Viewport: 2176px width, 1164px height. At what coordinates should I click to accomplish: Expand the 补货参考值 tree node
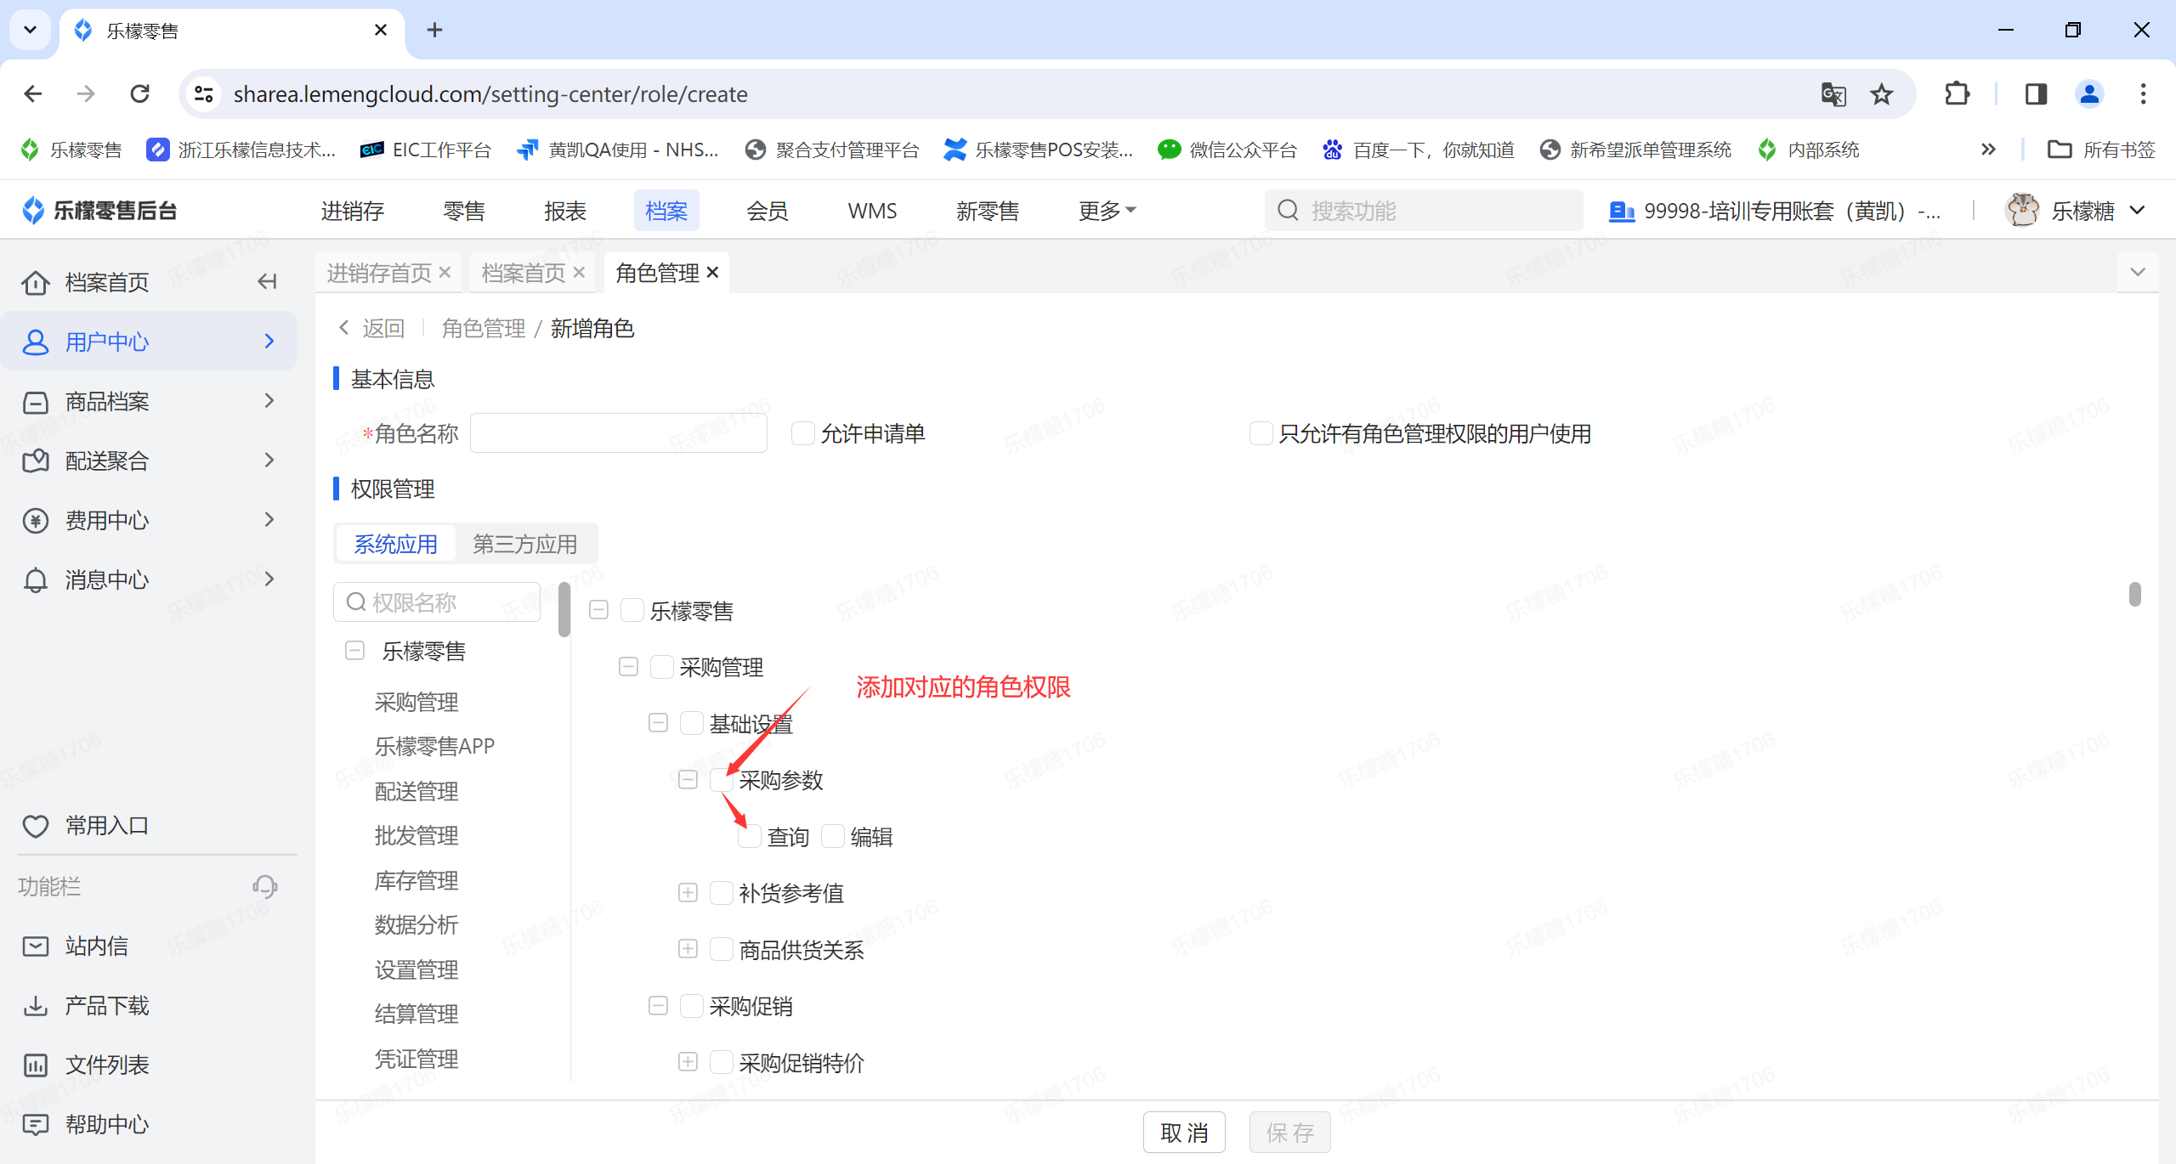pyautogui.click(x=688, y=893)
